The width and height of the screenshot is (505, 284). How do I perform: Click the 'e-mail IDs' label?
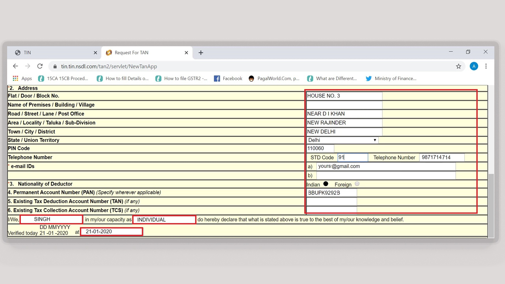click(x=22, y=166)
